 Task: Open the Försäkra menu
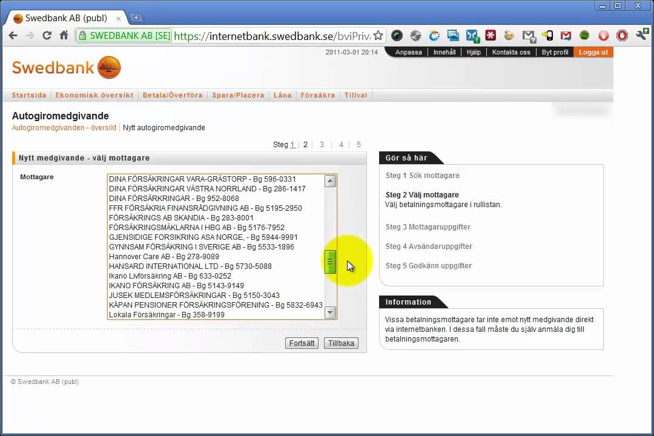point(318,95)
